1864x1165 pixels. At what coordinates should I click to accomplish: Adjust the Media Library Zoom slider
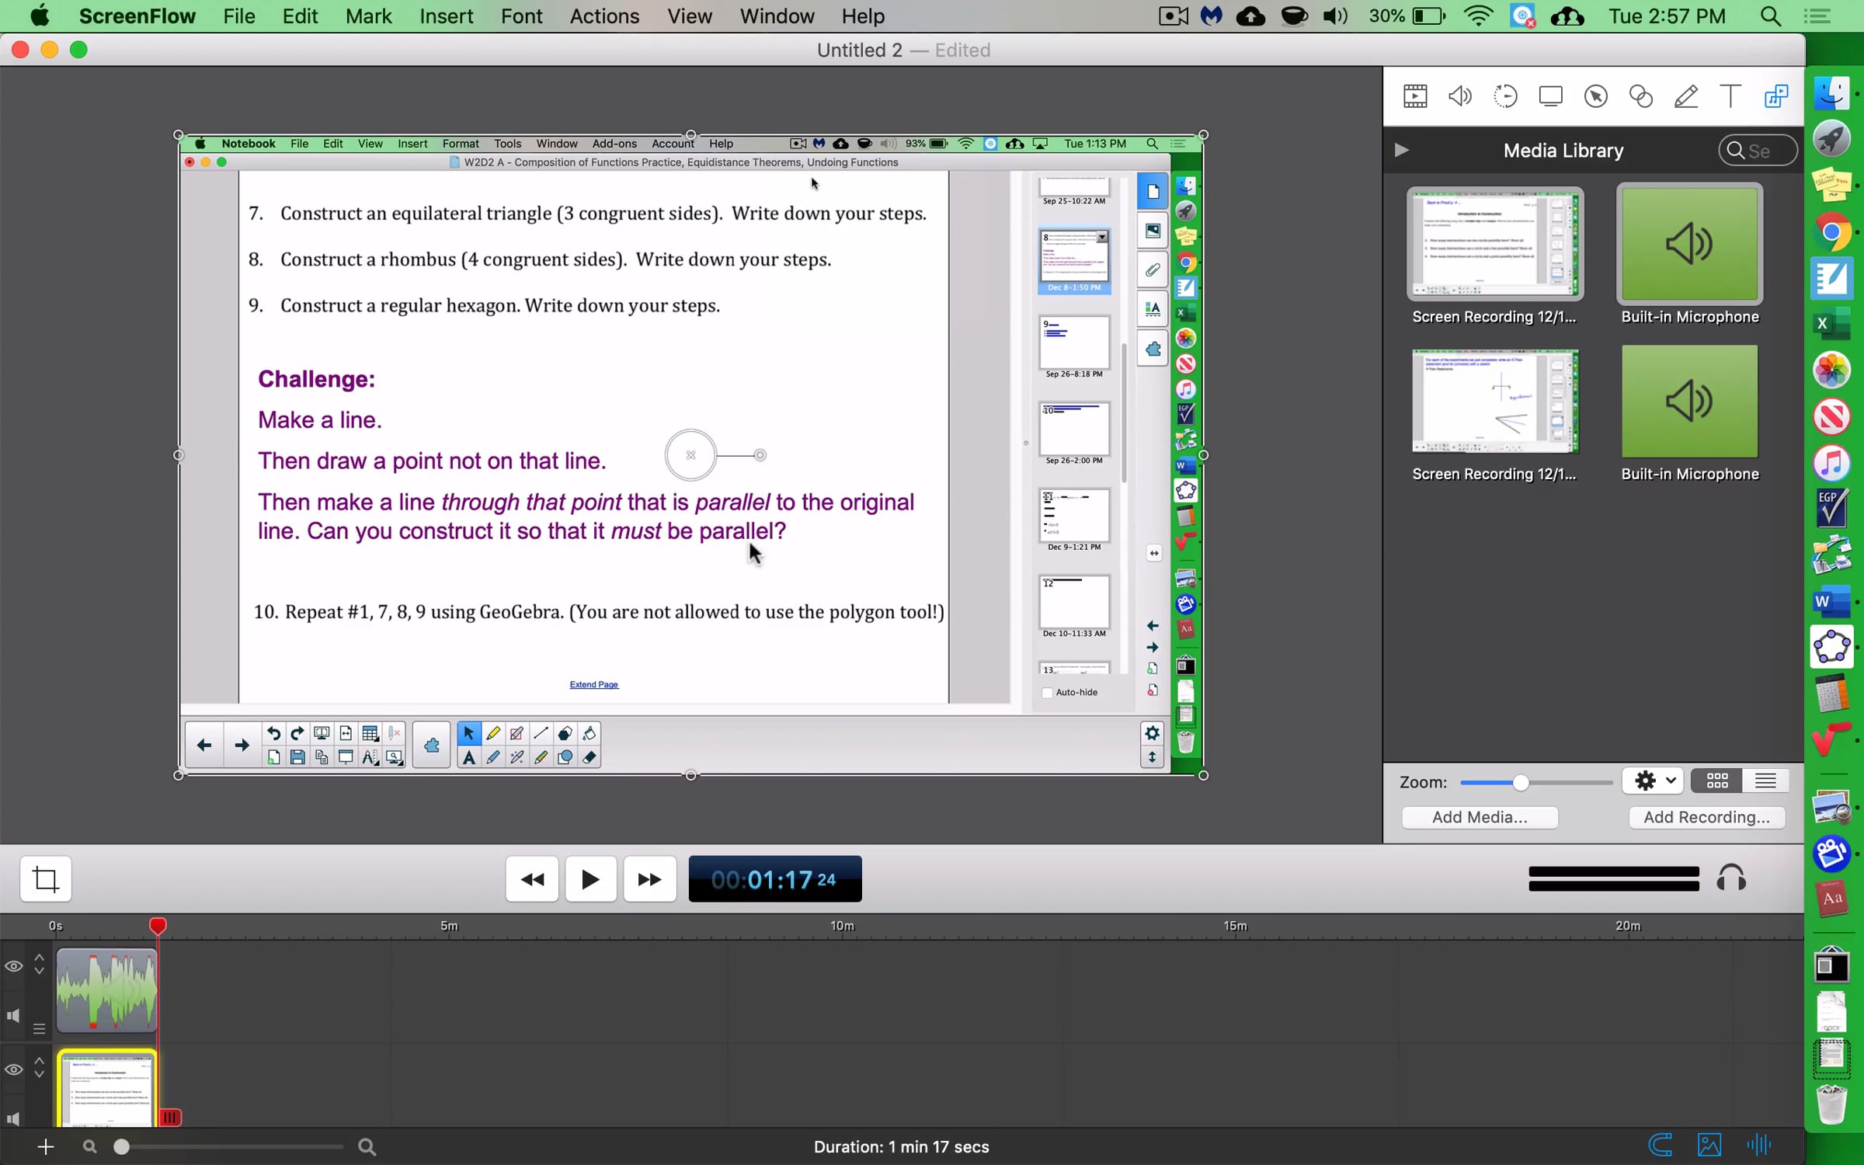(1520, 782)
